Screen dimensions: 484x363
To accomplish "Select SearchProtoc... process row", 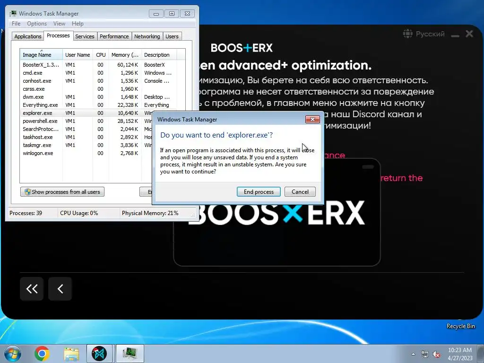I will click(86, 129).
